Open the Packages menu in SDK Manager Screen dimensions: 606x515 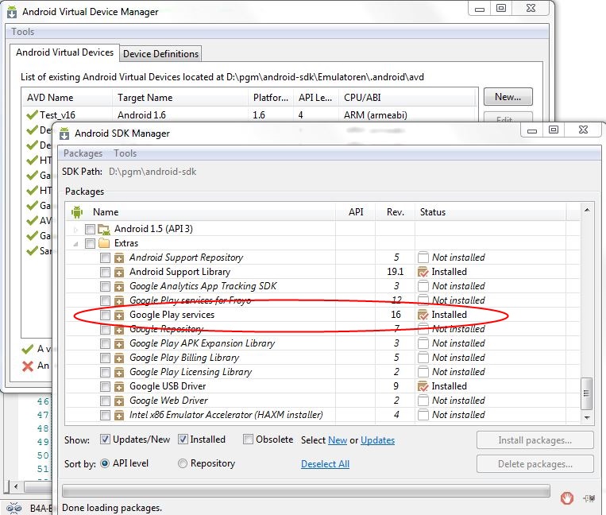pos(83,153)
